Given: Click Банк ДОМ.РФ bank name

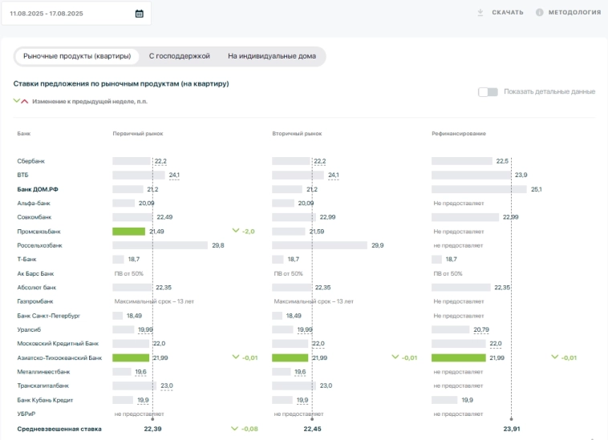Looking at the screenshot, I should click(38, 189).
